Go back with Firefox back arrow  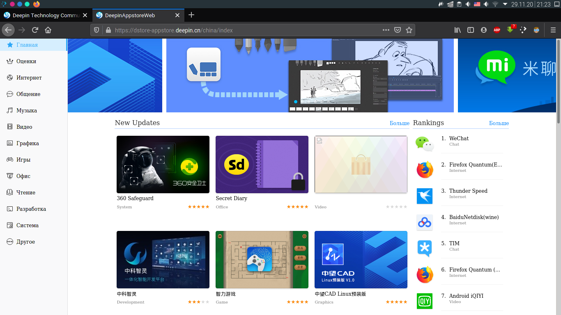click(8, 30)
